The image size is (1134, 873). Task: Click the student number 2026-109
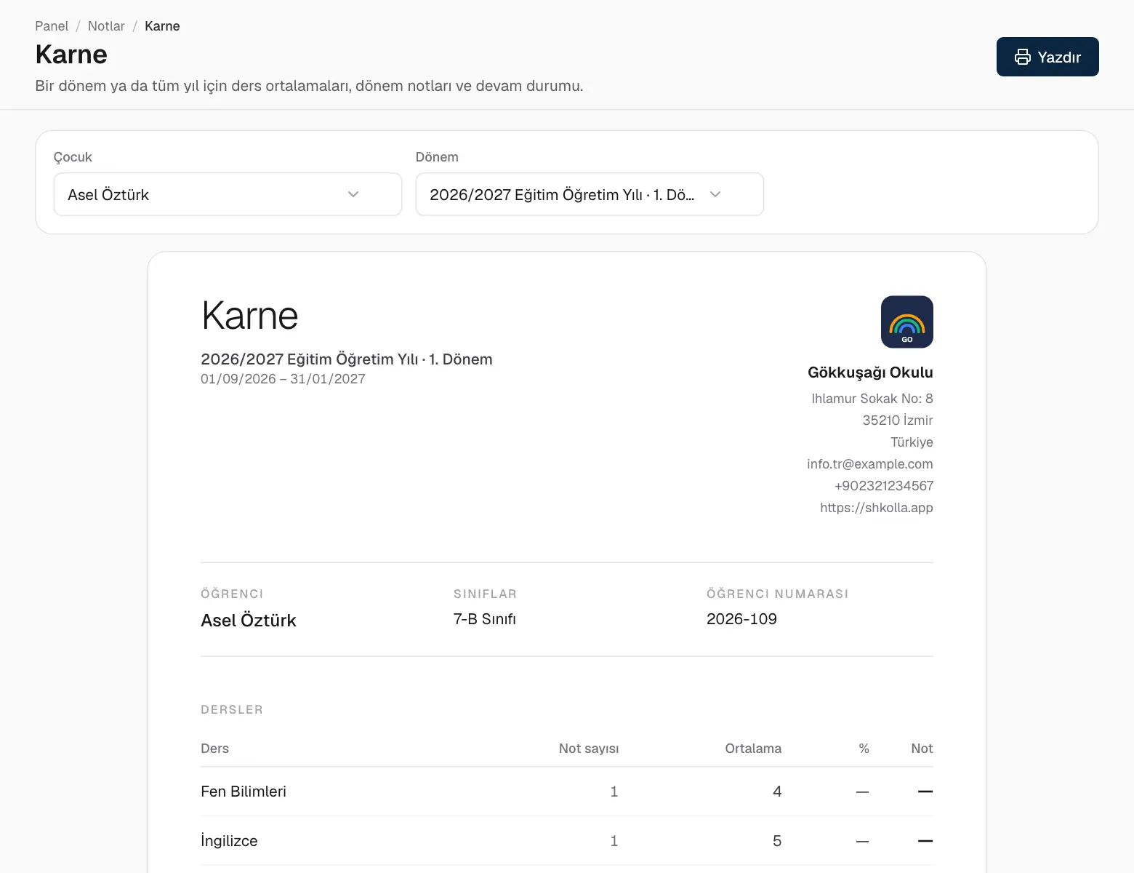(741, 619)
